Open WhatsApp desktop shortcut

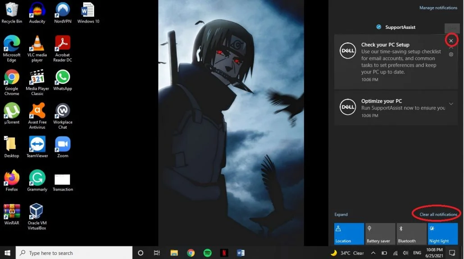tap(63, 80)
